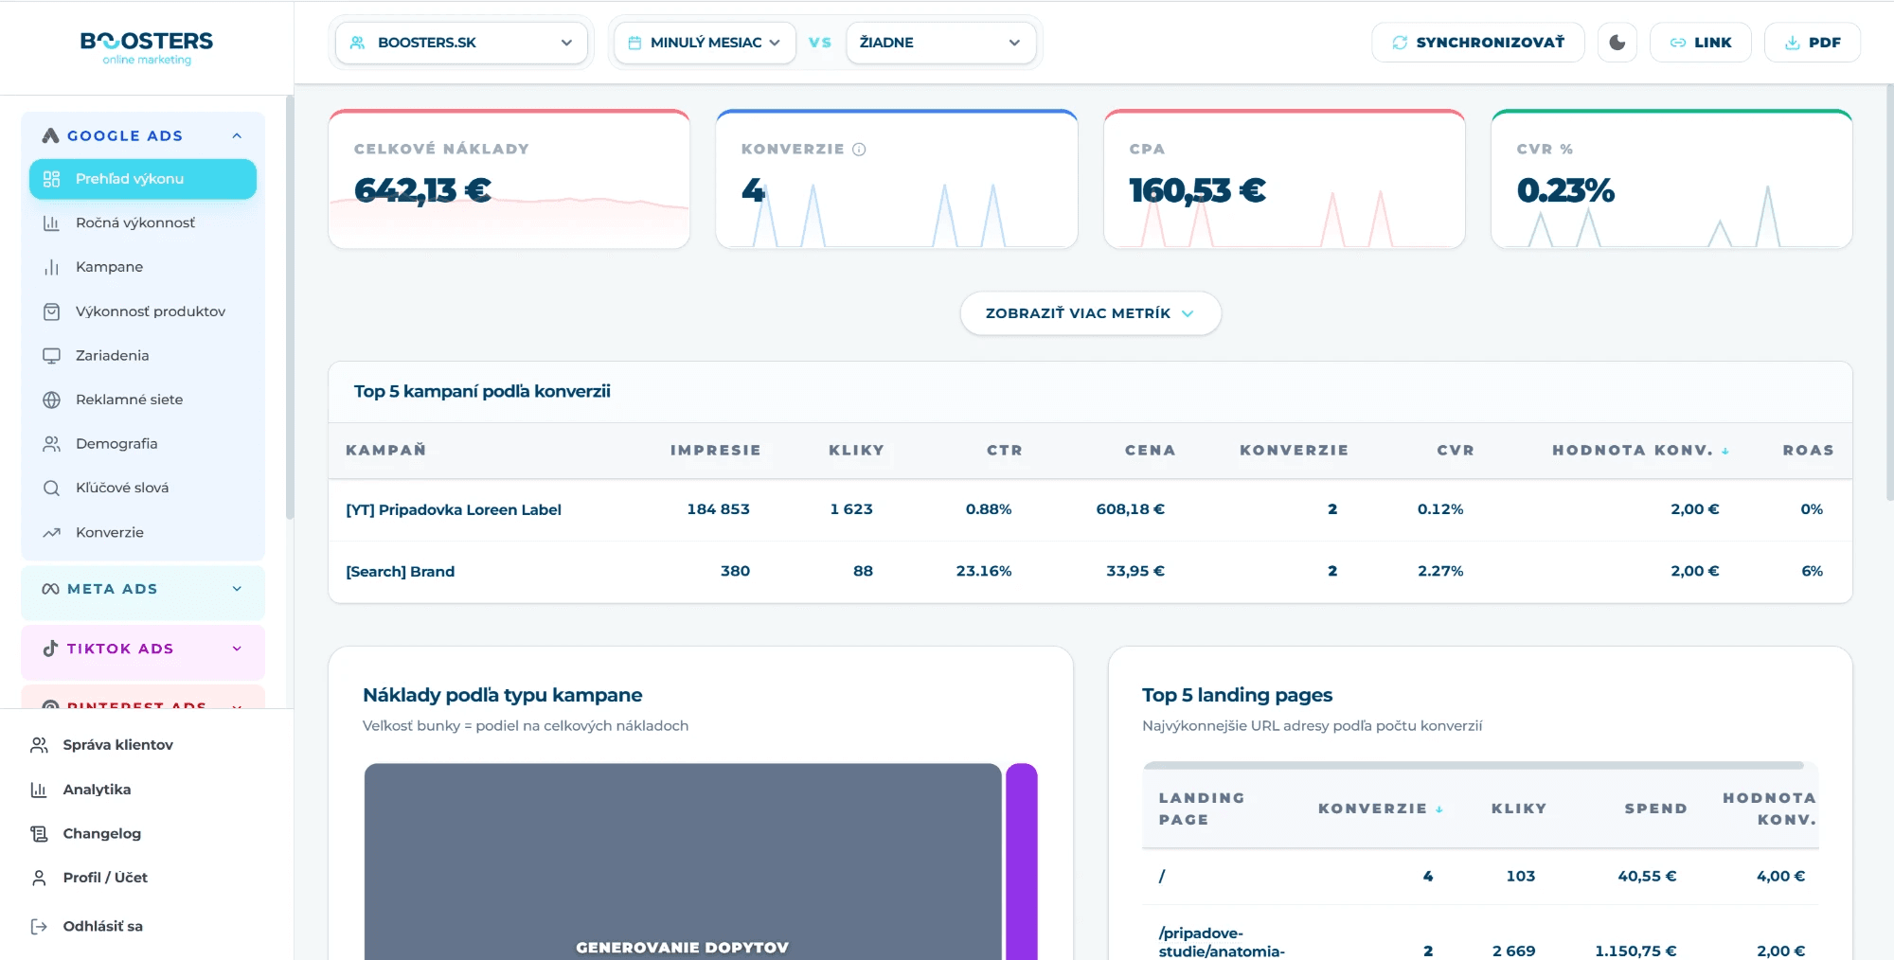Collapse the Google Ads section

click(237, 135)
